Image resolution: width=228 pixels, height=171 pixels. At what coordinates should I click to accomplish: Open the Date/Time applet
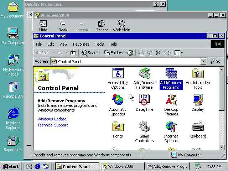click(144, 103)
